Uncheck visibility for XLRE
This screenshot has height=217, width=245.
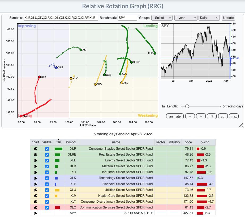click(x=47, y=155)
